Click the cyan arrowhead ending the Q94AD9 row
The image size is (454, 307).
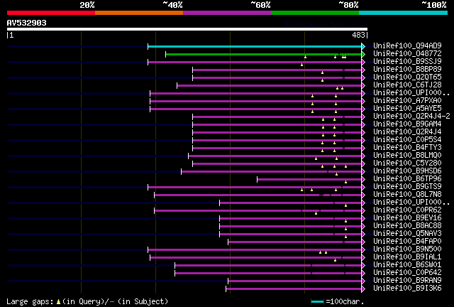coord(363,46)
